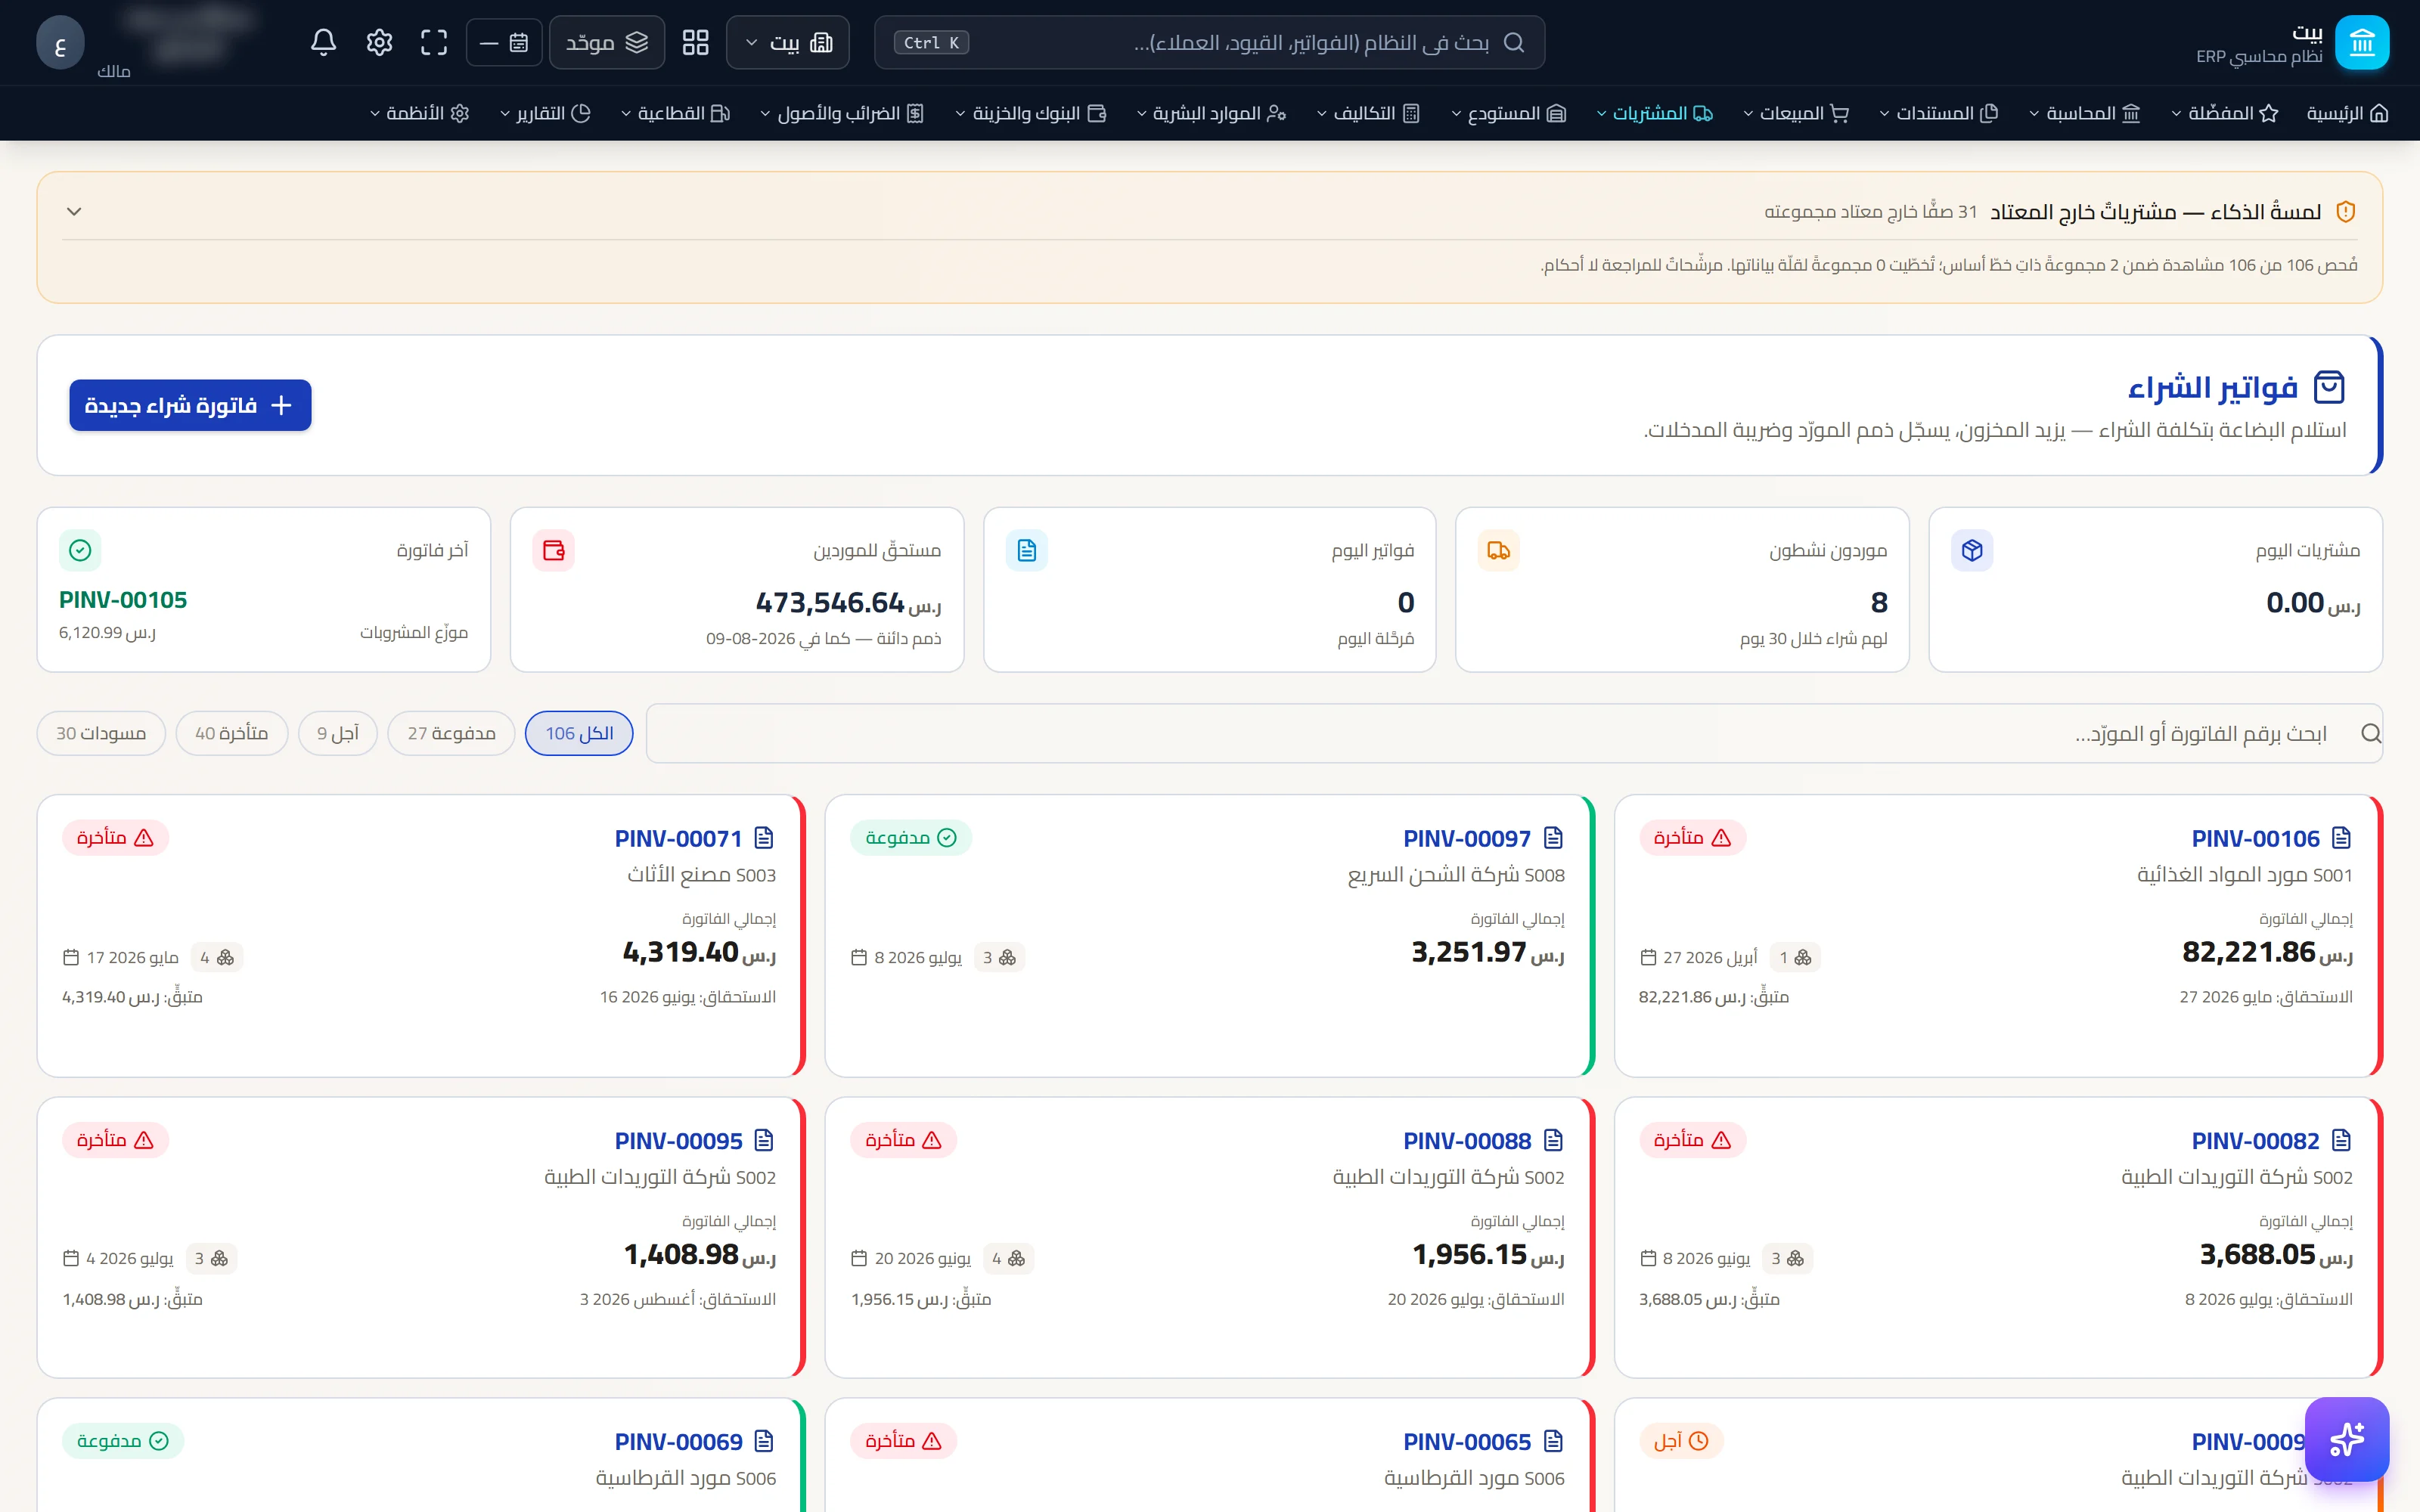Click the document icon beside PINV-00065
The height and width of the screenshot is (1512, 2420).
(1553, 1441)
